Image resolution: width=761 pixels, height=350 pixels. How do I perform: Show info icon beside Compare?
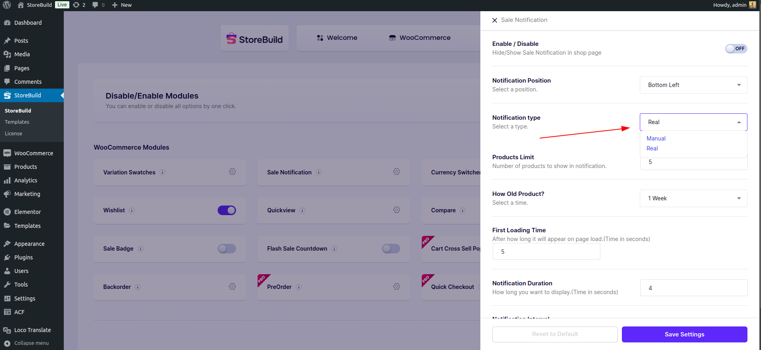click(x=463, y=211)
